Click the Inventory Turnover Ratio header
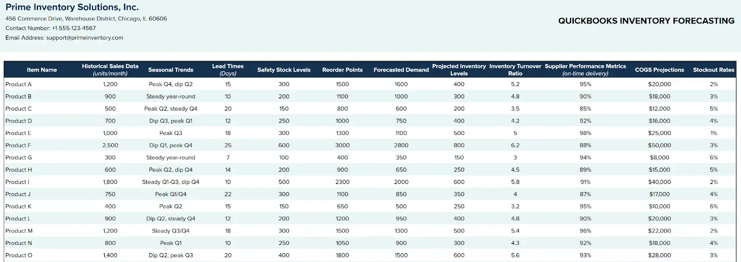 point(515,70)
